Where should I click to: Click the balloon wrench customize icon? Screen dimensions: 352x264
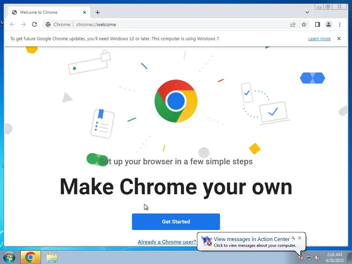pyautogui.click(x=293, y=238)
